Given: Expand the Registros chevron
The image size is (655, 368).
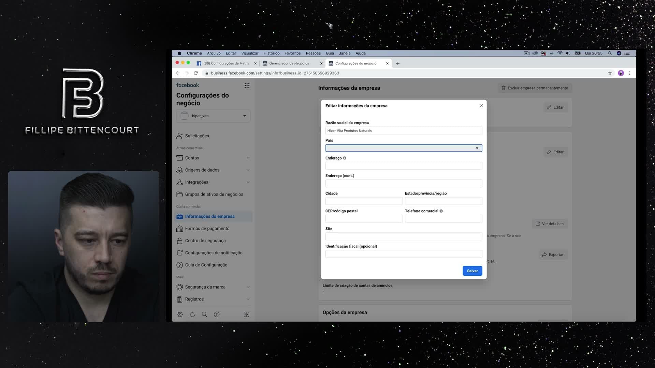Looking at the screenshot, I should pyautogui.click(x=248, y=299).
